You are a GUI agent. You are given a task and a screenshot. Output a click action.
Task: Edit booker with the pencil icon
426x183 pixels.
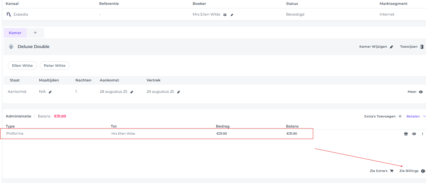tap(232, 15)
